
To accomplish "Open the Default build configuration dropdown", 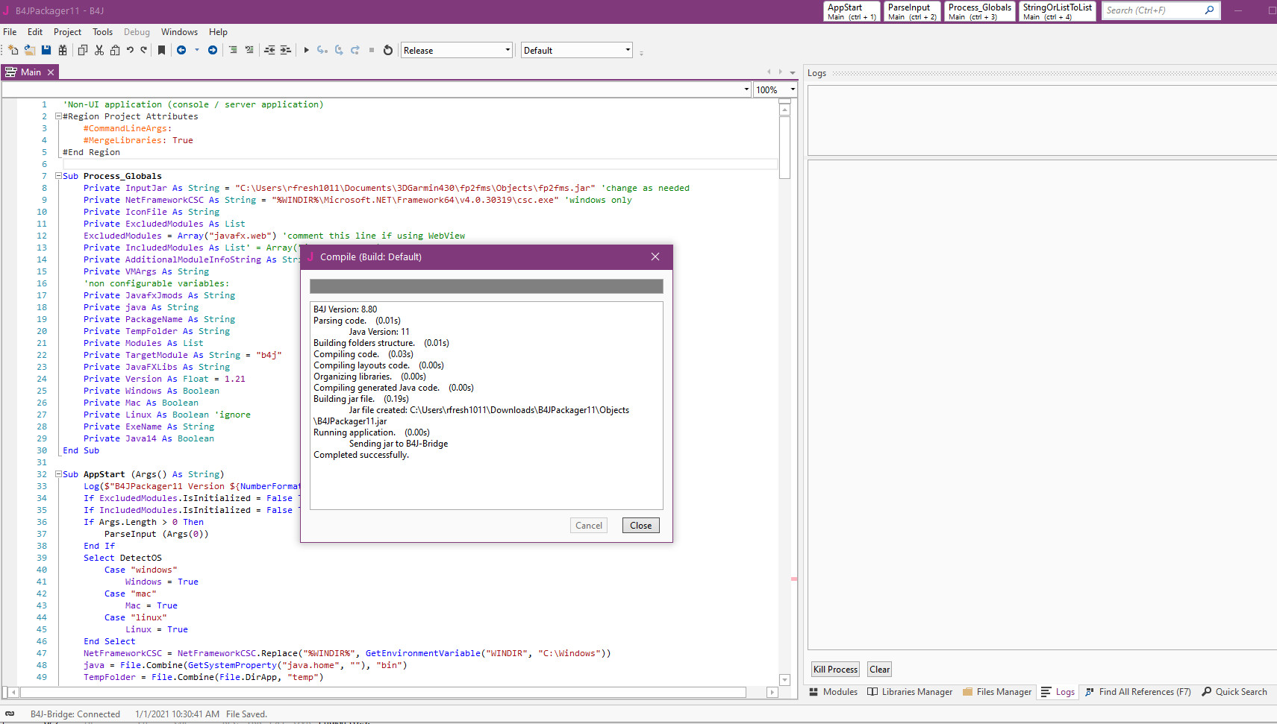I will pyautogui.click(x=627, y=50).
